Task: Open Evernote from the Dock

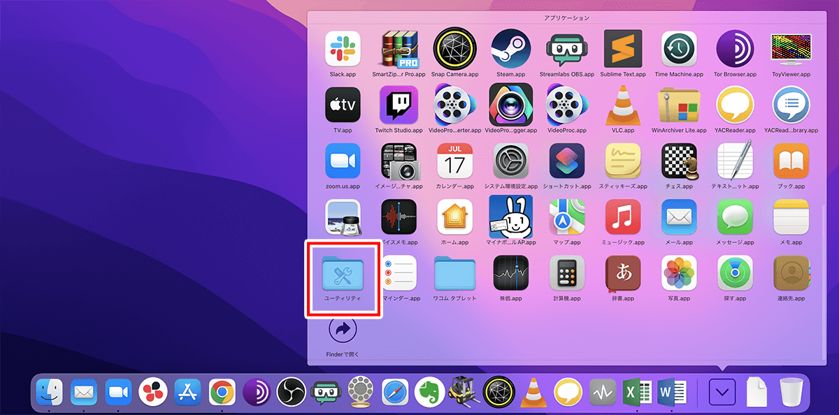Action: point(429,393)
